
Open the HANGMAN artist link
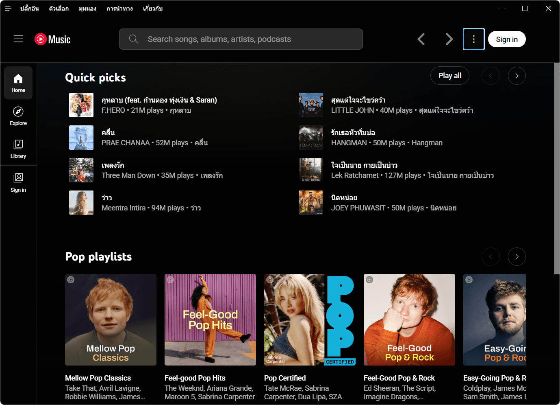point(349,143)
